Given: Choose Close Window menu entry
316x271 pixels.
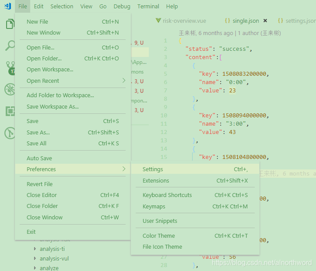Looking at the screenshot, I should click(73, 217).
